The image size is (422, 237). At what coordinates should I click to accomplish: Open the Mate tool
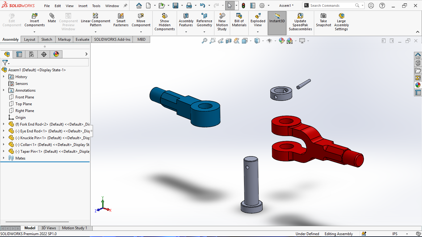(x=52, y=18)
